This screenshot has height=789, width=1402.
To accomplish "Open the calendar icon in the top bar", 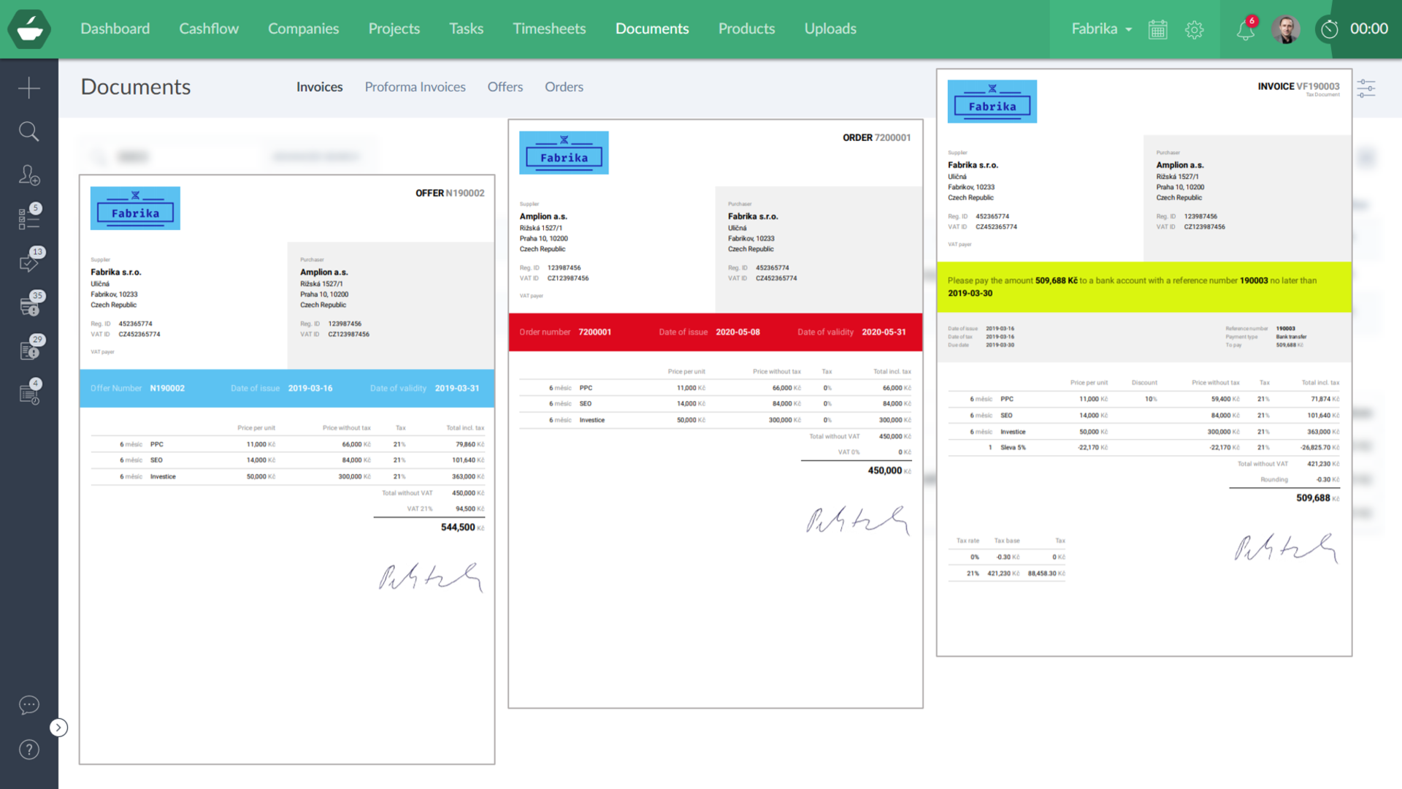I will tap(1158, 29).
